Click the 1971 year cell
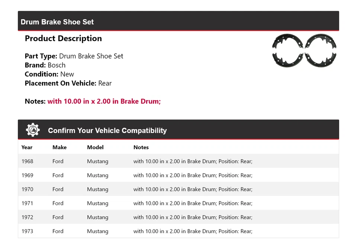This screenshot has width=357, height=249. (x=27, y=203)
